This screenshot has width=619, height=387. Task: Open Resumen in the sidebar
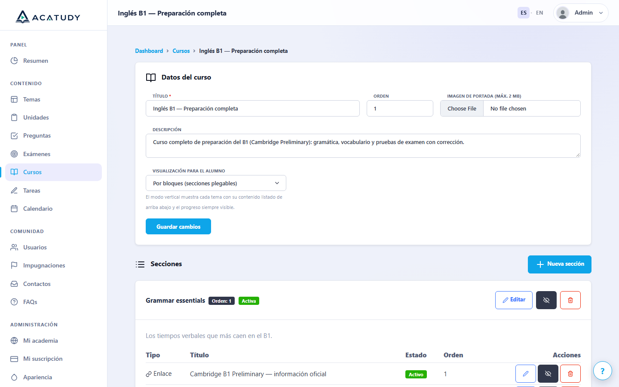click(x=53, y=61)
